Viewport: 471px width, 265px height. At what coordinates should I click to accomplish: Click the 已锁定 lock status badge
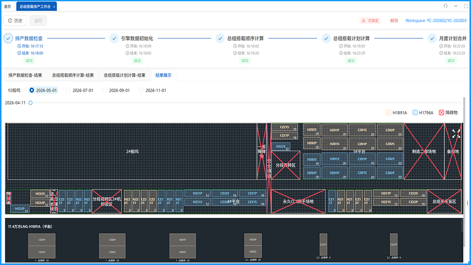(x=370, y=20)
